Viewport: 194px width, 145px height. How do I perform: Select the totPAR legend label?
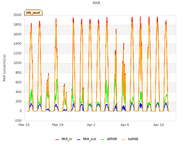pos(133,139)
